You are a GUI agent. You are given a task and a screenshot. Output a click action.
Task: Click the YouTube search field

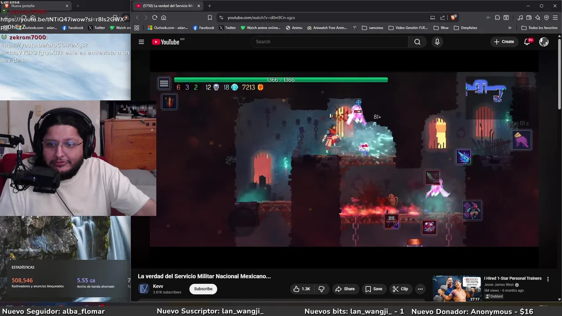(x=330, y=42)
